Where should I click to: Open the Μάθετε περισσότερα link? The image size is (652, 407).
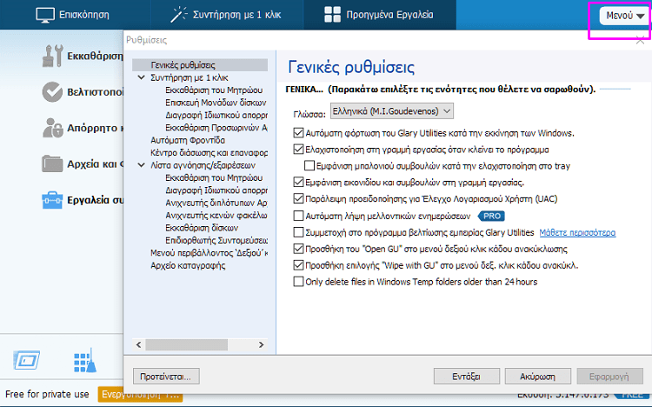tap(577, 232)
